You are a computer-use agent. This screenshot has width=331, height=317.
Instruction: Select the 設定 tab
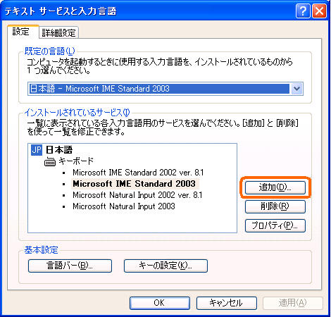(23, 32)
